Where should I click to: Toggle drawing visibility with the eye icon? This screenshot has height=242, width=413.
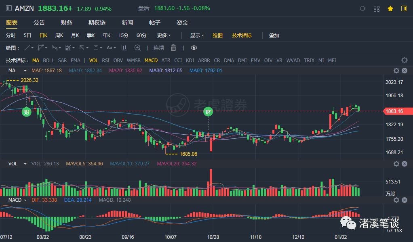tap(194, 48)
